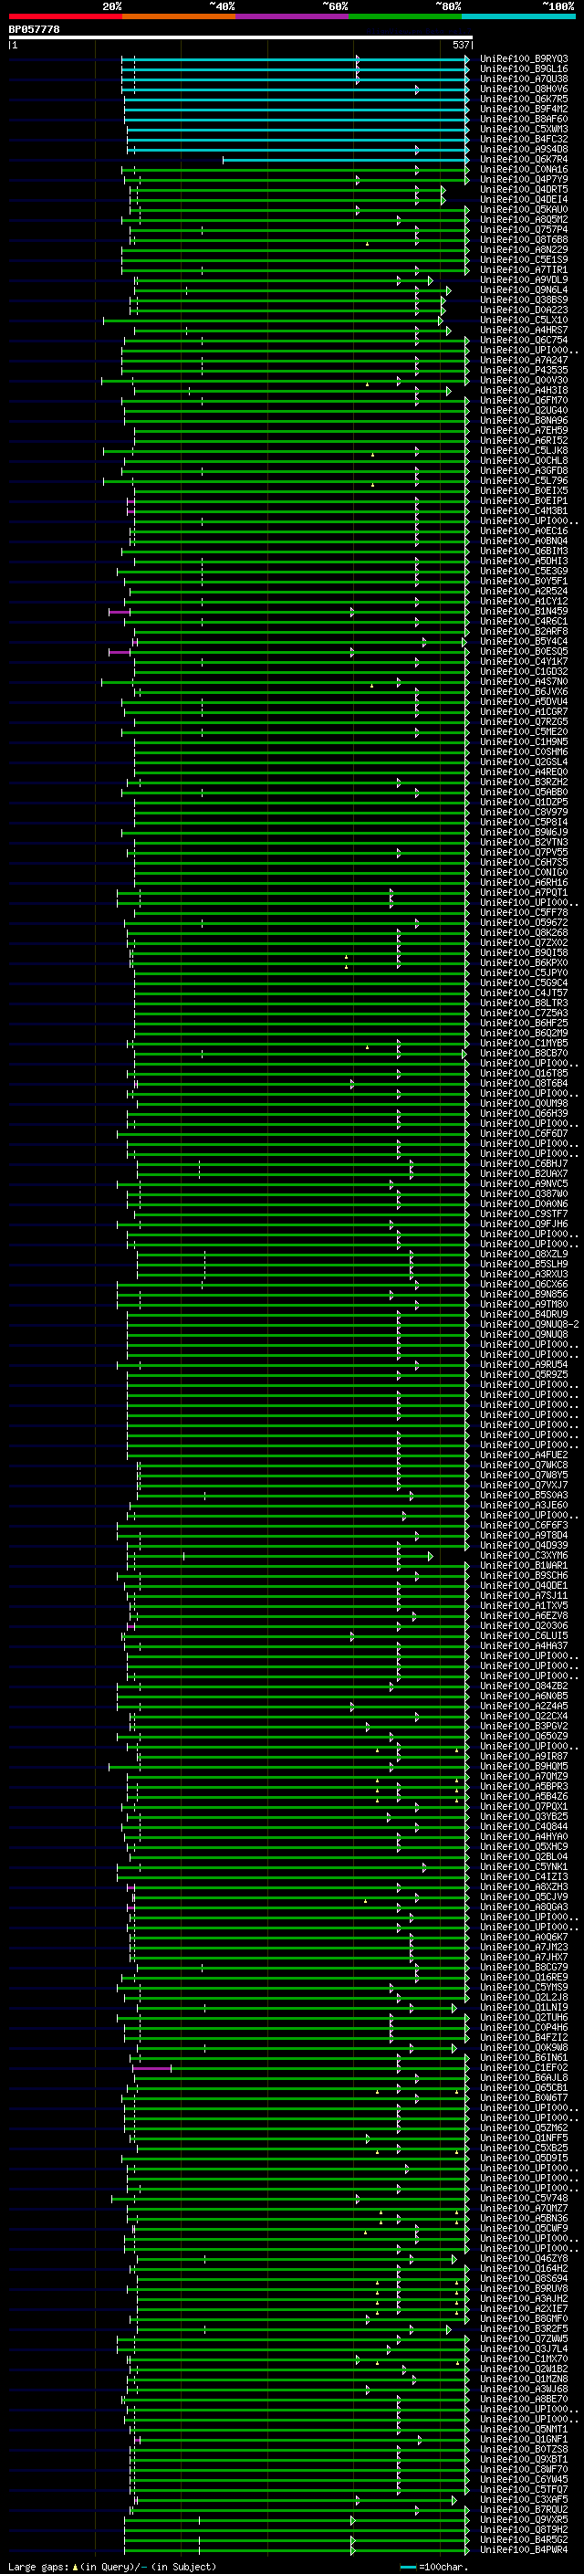Image resolution: width=584 pixels, height=2574 pixels.
Task: Open hit UniRef100_B9F4M2
Action: pos(524,109)
